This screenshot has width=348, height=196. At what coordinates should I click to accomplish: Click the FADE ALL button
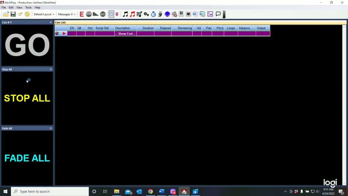pos(27,158)
